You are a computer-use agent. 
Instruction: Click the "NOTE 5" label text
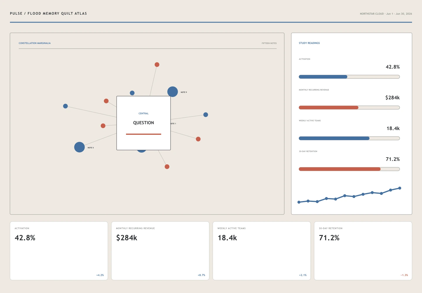point(91,148)
